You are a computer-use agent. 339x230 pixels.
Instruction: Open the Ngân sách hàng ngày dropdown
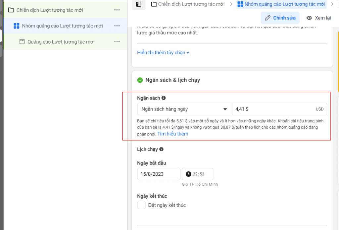click(185, 109)
